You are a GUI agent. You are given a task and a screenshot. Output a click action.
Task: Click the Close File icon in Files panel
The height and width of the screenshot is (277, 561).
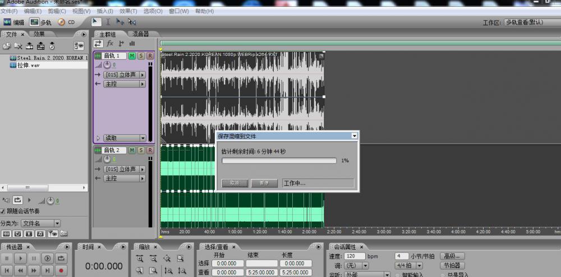(x=18, y=46)
